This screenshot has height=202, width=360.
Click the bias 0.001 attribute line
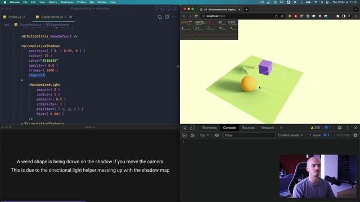pyautogui.click(x=50, y=114)
